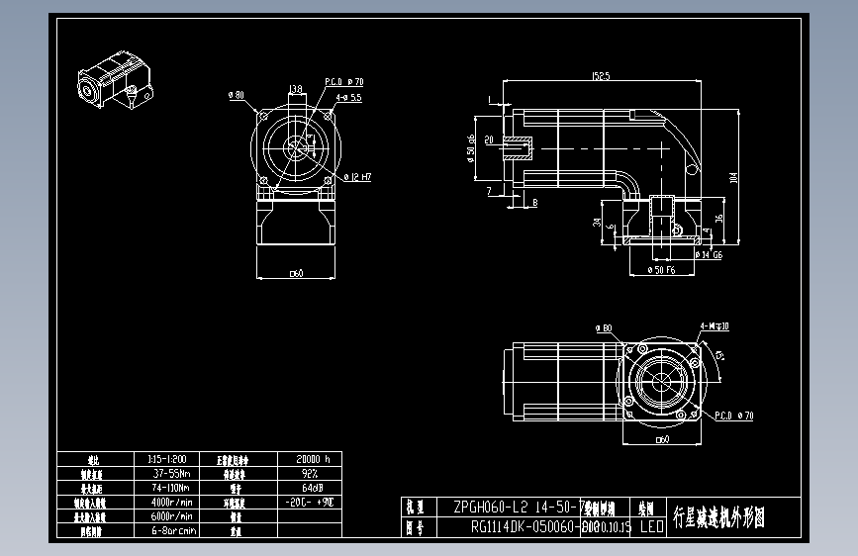Screen dimensions: 858x556
Task: Select ø 80 label in bottom view
Action: coord(604,327)
